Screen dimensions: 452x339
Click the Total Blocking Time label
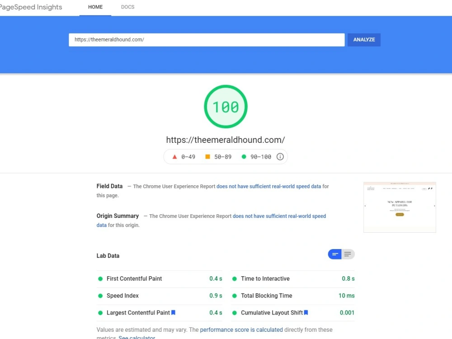point(267,296)
